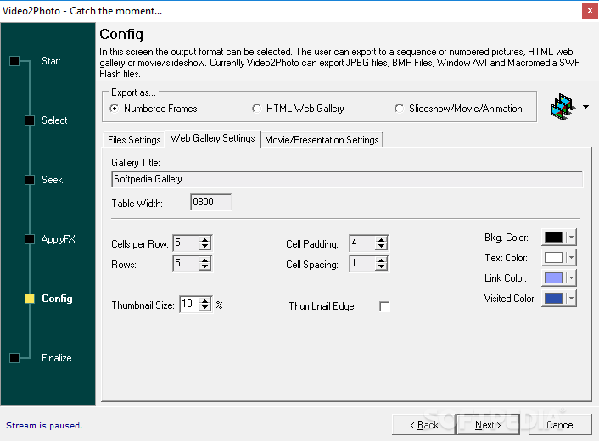The image size is (599, 442).
Task: Increase the Rows spinner value
Action: (x=205, y=260)
